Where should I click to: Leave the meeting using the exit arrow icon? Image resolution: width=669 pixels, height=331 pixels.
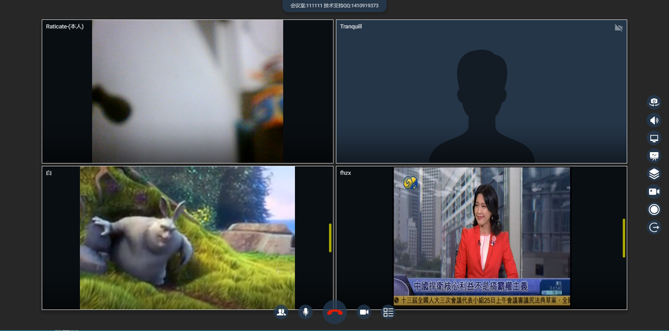654,227
